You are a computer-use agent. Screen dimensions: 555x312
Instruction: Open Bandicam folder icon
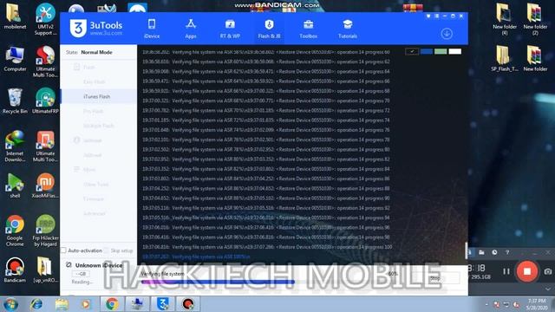(481, 252)
